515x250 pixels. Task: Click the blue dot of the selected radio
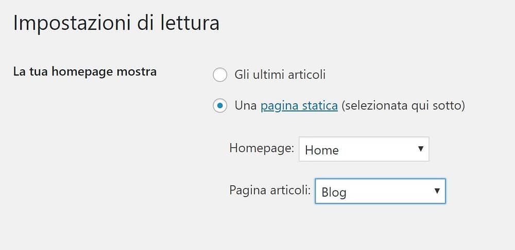220,106
